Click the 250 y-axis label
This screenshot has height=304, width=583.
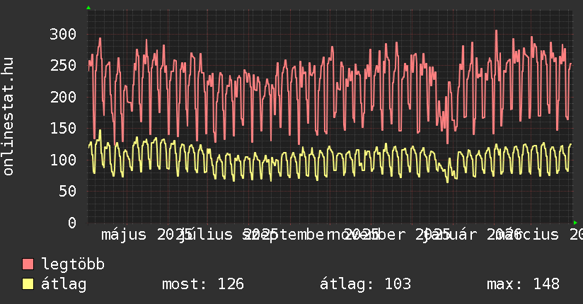63,65
